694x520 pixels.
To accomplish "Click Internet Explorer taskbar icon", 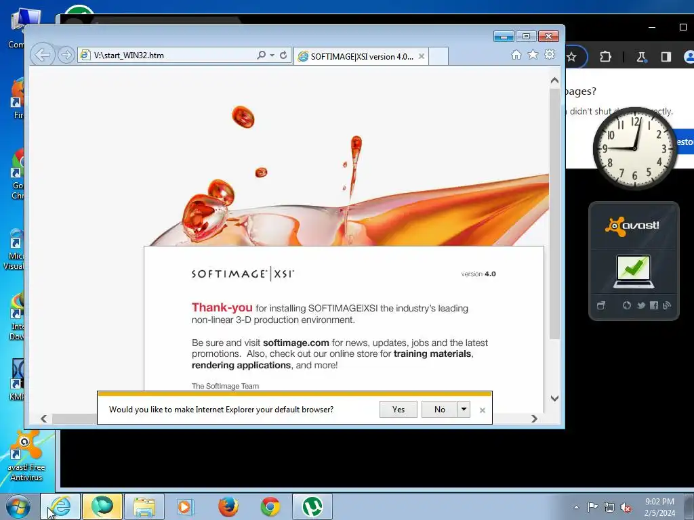I will (60, 506).
